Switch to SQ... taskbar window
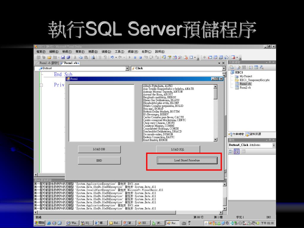The width and height of the screenshot is (304, 228). click(x=86, y=223)
